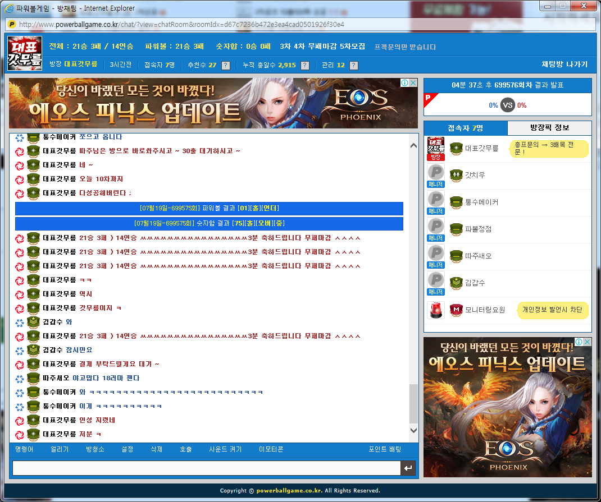Click 파워볼 결과 [01][홀][언더] result bar
Viewport: 601px width, 502px height.
tap(210, 209)
